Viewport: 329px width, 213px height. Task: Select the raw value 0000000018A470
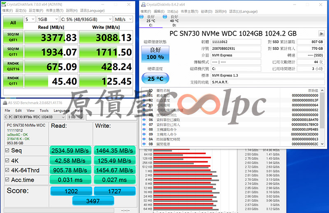305,119
